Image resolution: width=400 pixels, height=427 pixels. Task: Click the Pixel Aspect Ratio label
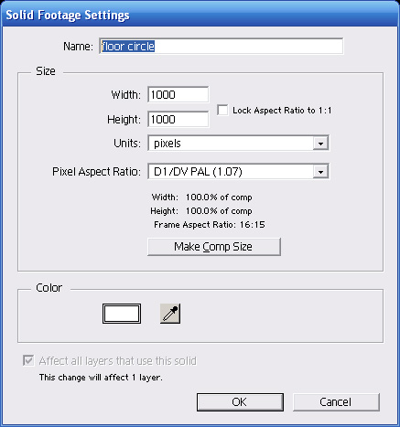pos(96,172)
